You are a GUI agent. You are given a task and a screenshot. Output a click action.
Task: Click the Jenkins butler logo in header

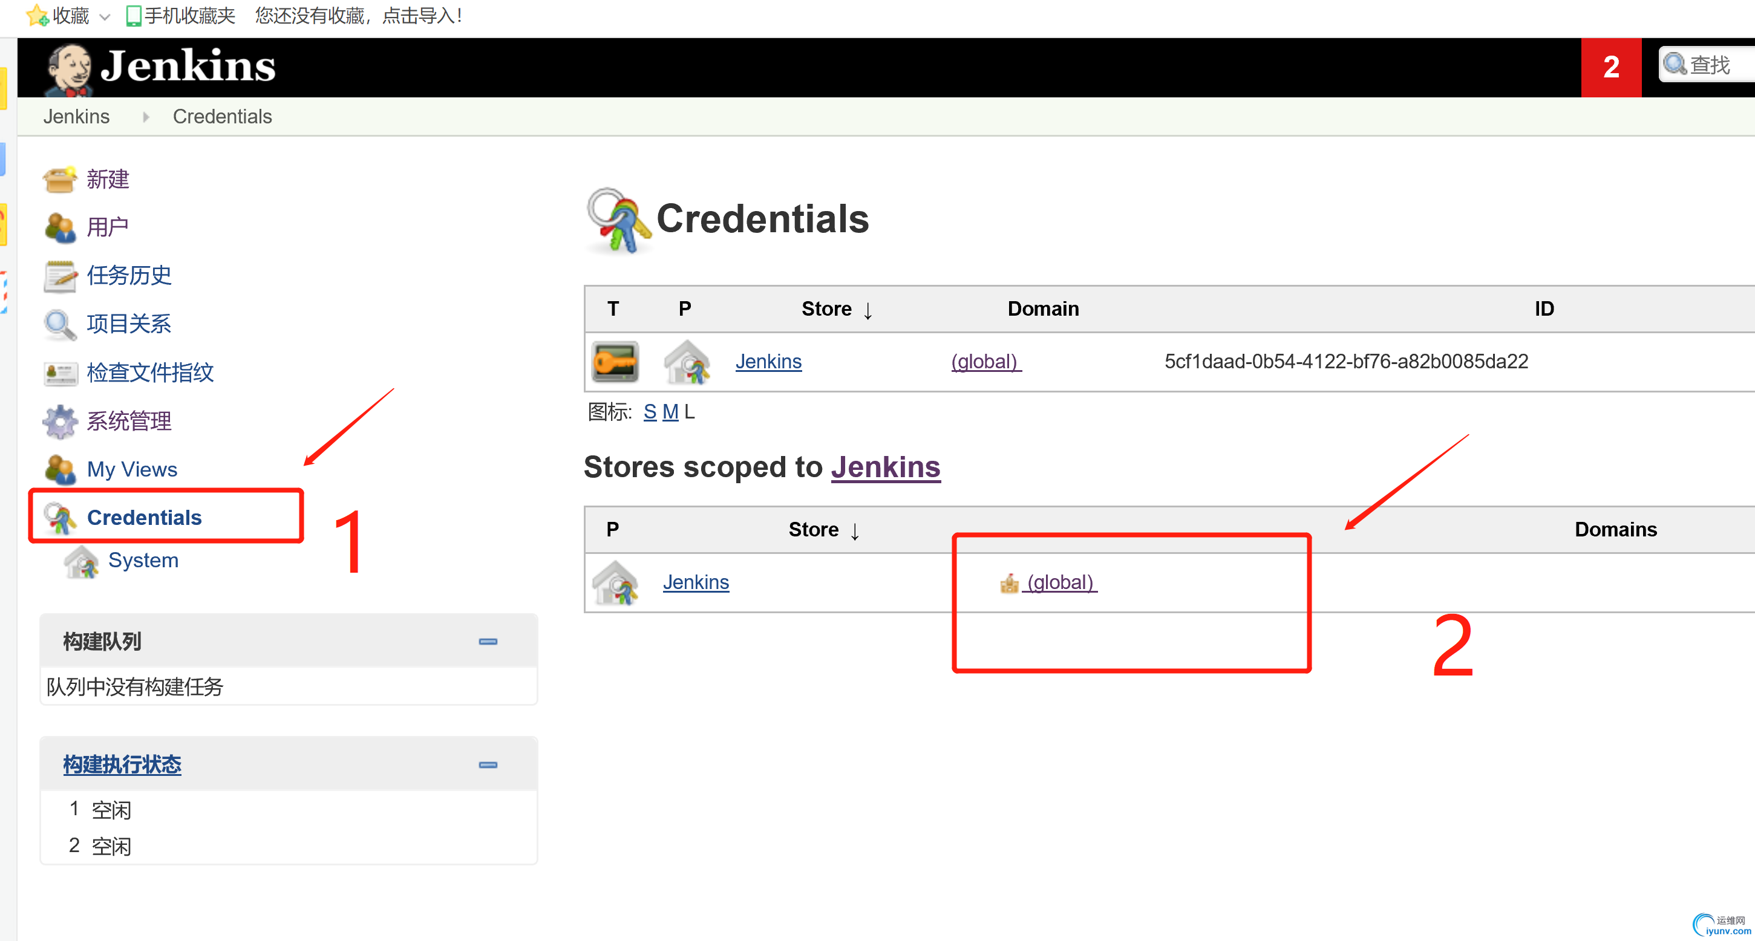(68, 67)
